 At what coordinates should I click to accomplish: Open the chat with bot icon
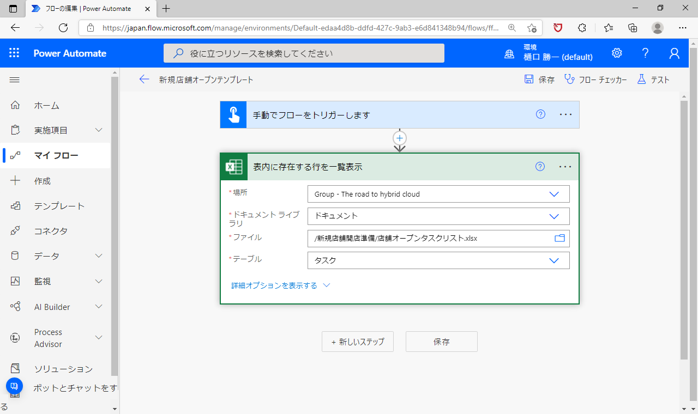pos(14,386)
